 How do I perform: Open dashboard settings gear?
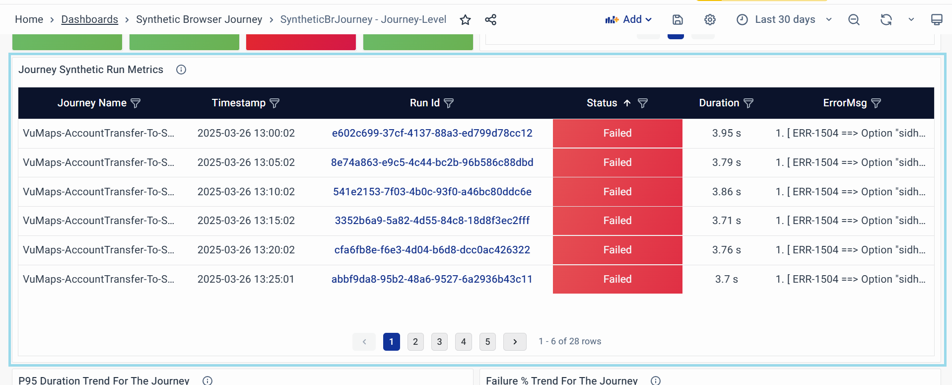(710, 20)
